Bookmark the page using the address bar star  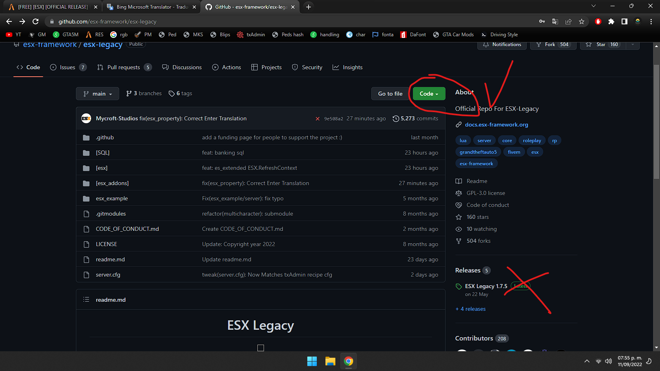click(582, 21)
